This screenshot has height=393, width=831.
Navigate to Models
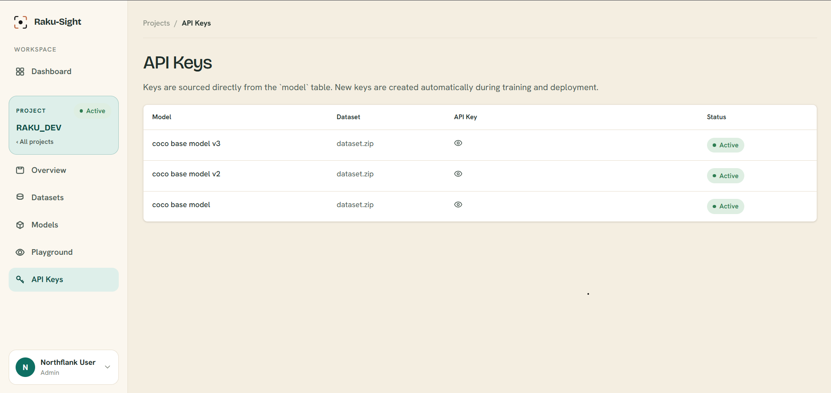tap(64, 225)
